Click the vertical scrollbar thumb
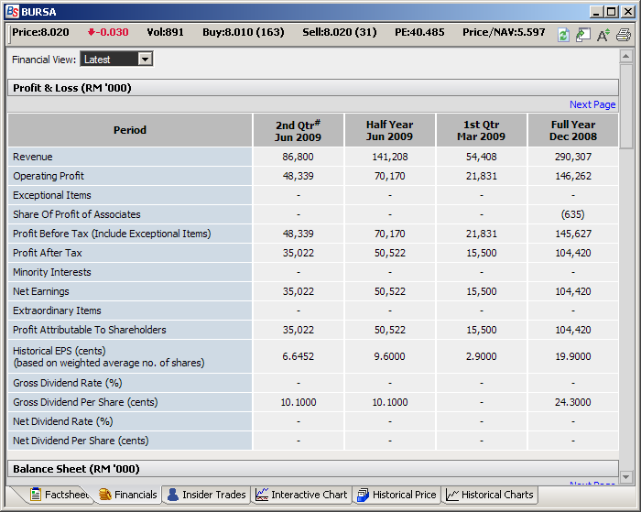Screen dimensions: 641x512 coord(625,105)
